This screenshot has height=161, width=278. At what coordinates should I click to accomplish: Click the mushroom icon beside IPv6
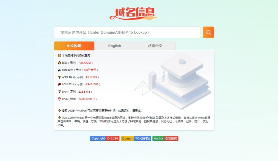[x=59, y=99]
